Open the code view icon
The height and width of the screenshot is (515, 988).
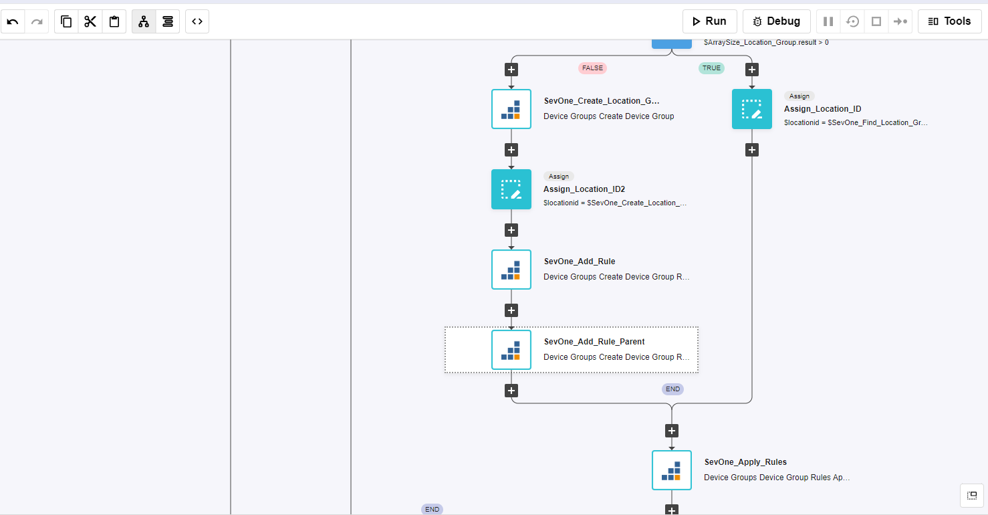(197, 21)
